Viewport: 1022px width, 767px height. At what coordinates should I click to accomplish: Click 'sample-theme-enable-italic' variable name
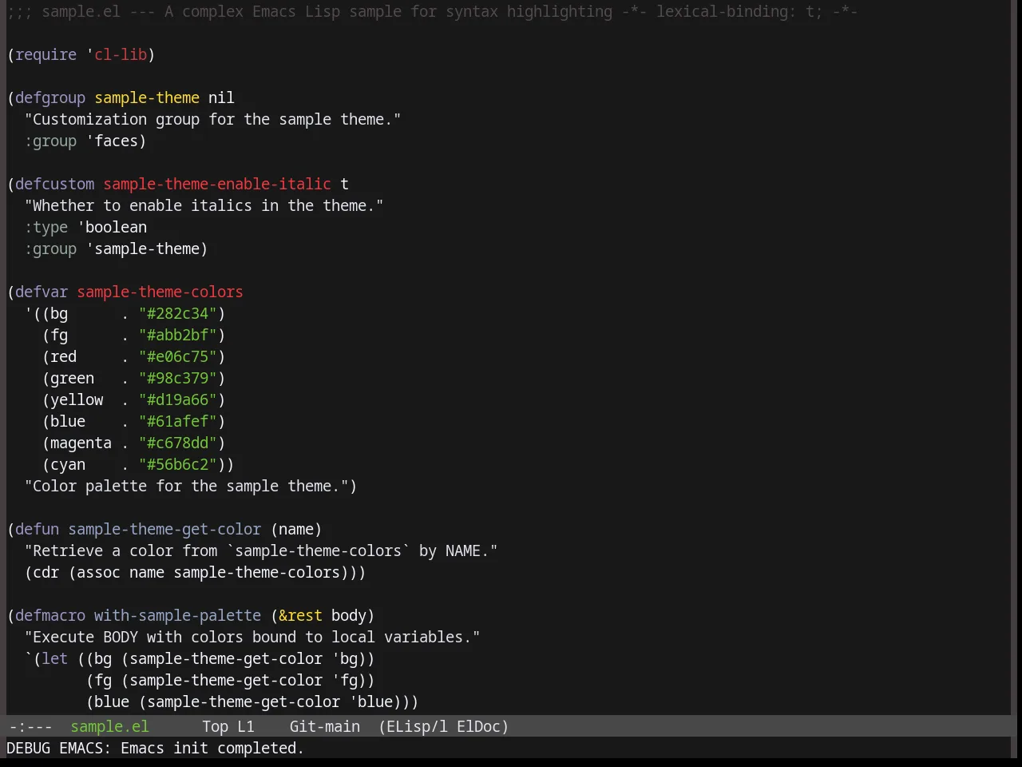(x=217, y=184)
